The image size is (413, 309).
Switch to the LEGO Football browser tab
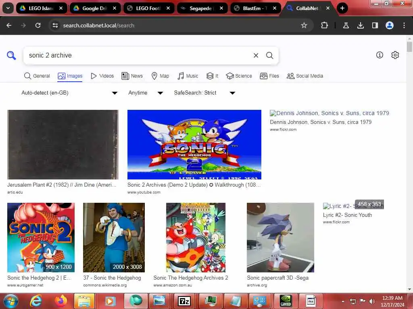148,8
